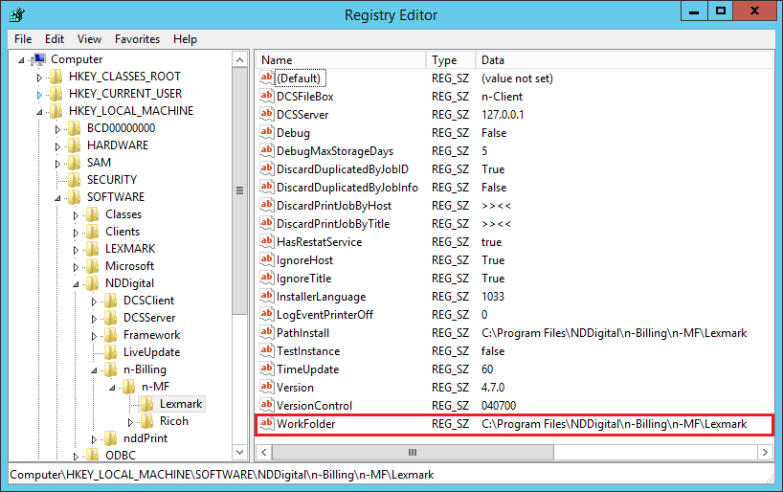
Task: Collapse the NDDigital key node
Action: pyautogui.click(x=76, y=283)
